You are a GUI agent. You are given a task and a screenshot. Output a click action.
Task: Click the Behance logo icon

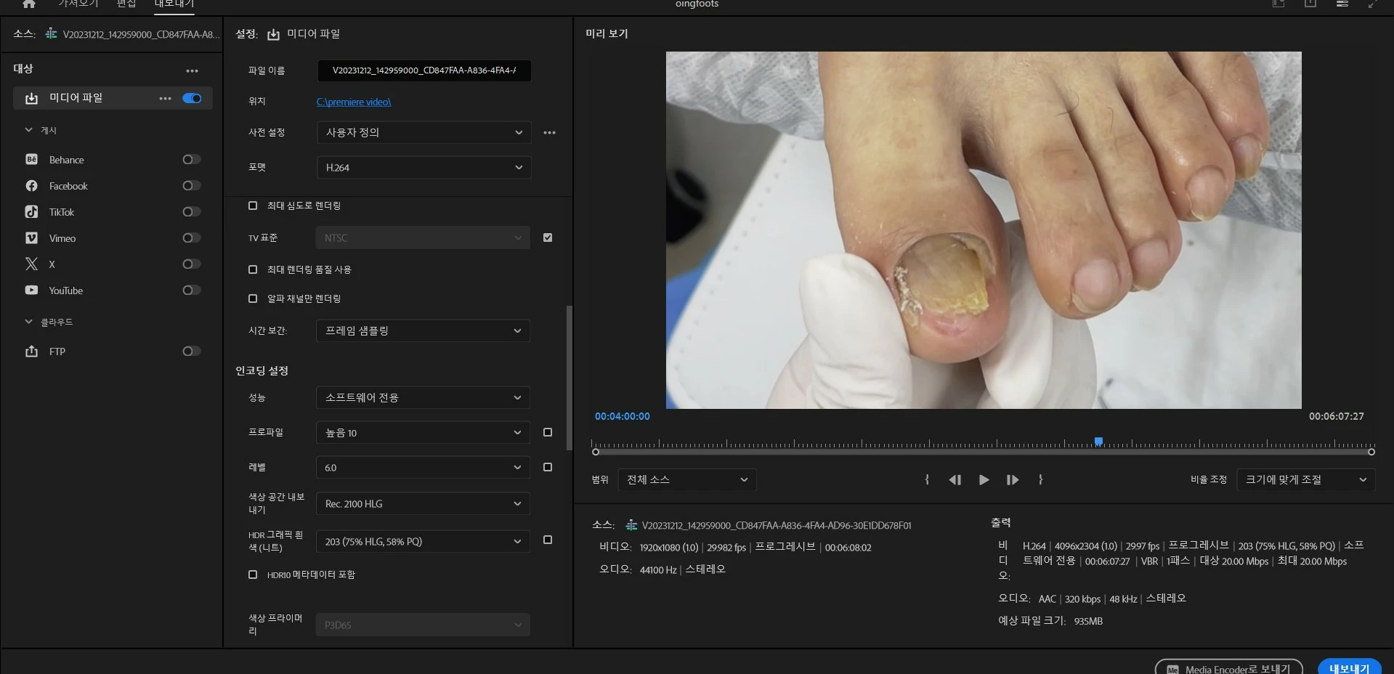(31, 159)
